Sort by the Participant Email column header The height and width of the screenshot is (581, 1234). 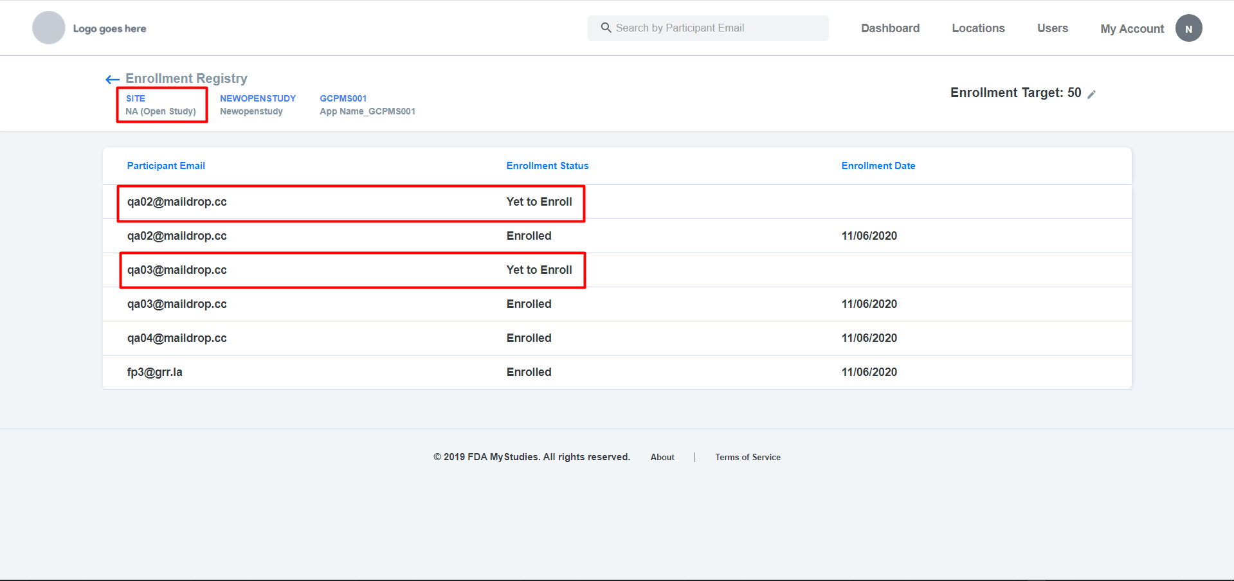166,165
